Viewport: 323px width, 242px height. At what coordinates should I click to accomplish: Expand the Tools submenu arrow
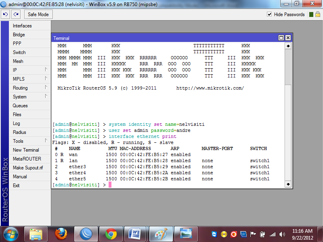(x=46, y=140)
